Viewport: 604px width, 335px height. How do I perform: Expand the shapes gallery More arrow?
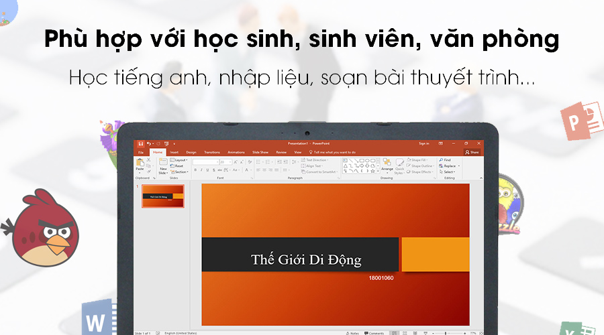[378, 171]
